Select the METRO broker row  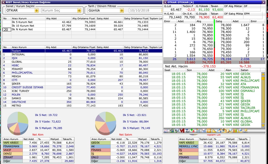[x=82, y=106]
